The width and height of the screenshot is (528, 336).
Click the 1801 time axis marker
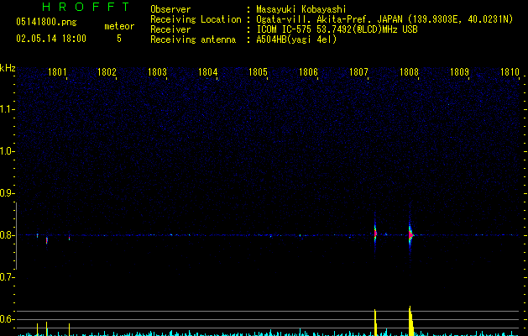[x=57, y=72]
